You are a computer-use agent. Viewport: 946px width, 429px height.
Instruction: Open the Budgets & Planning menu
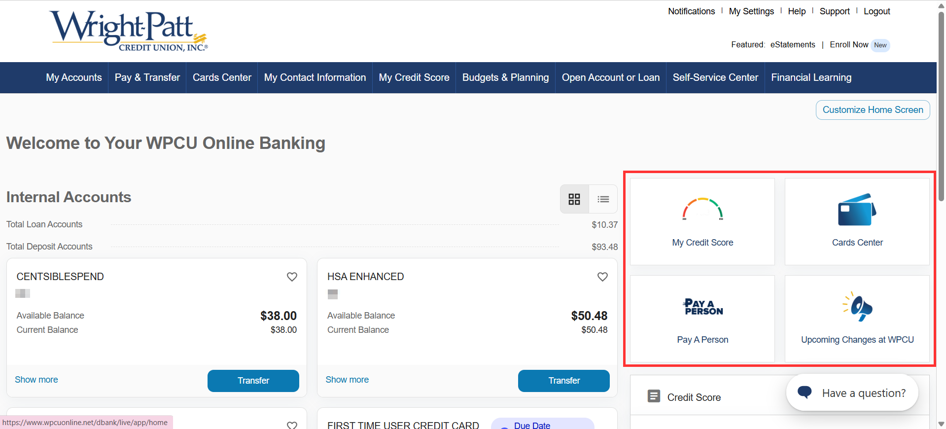[505, 77]
